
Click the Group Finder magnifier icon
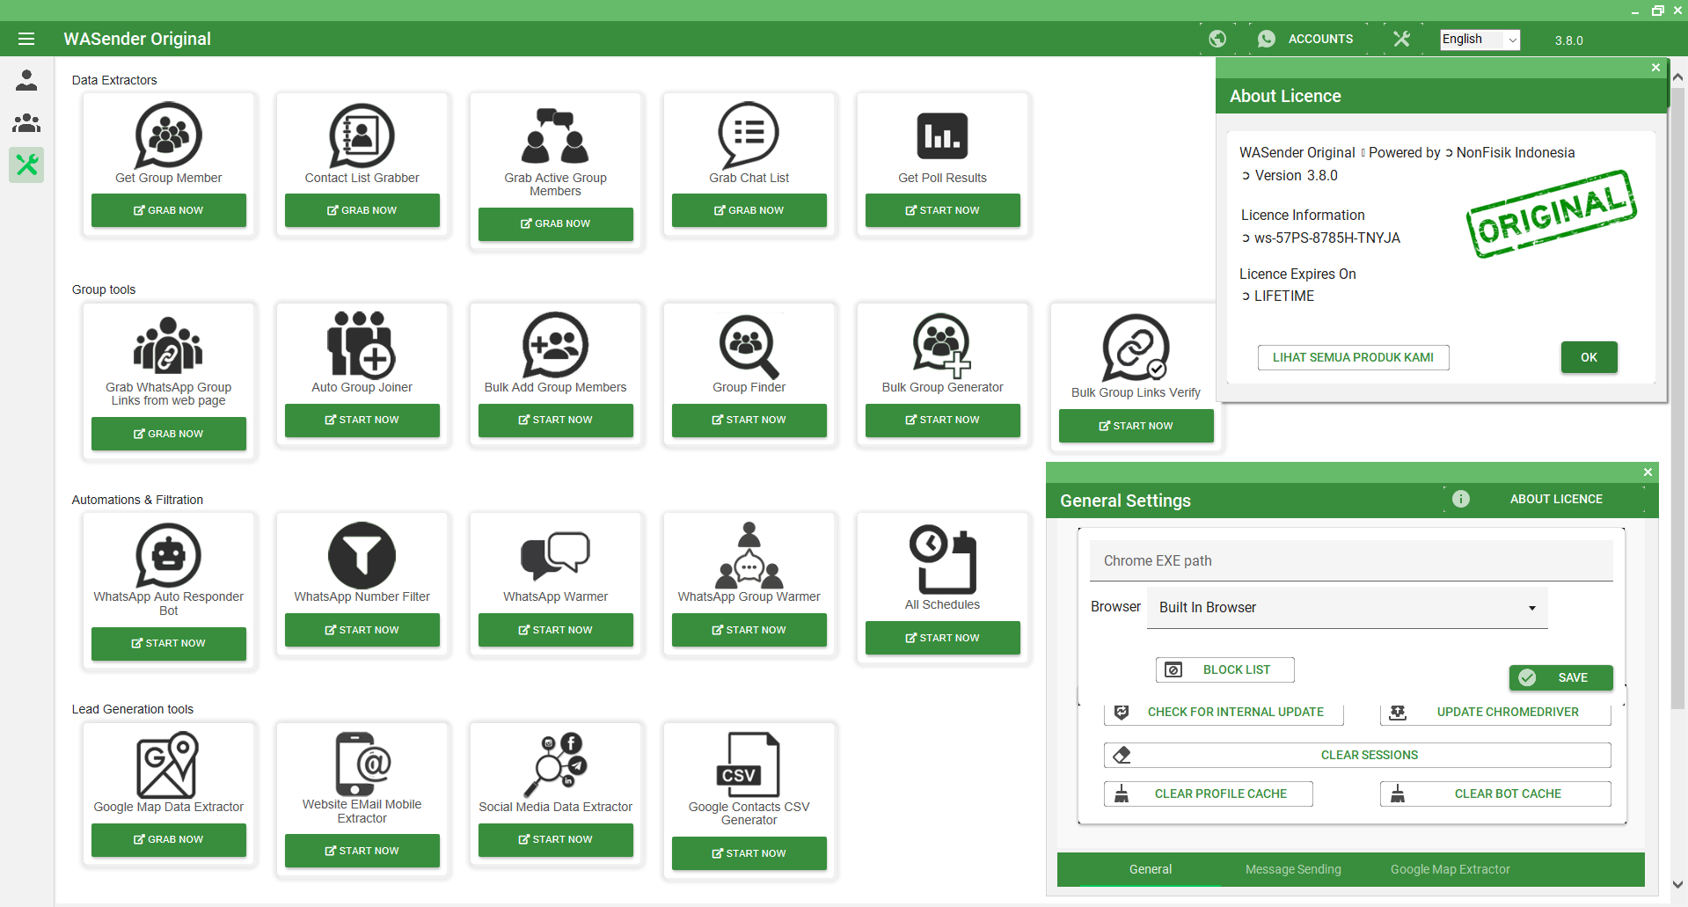click(x=749, y=346)
